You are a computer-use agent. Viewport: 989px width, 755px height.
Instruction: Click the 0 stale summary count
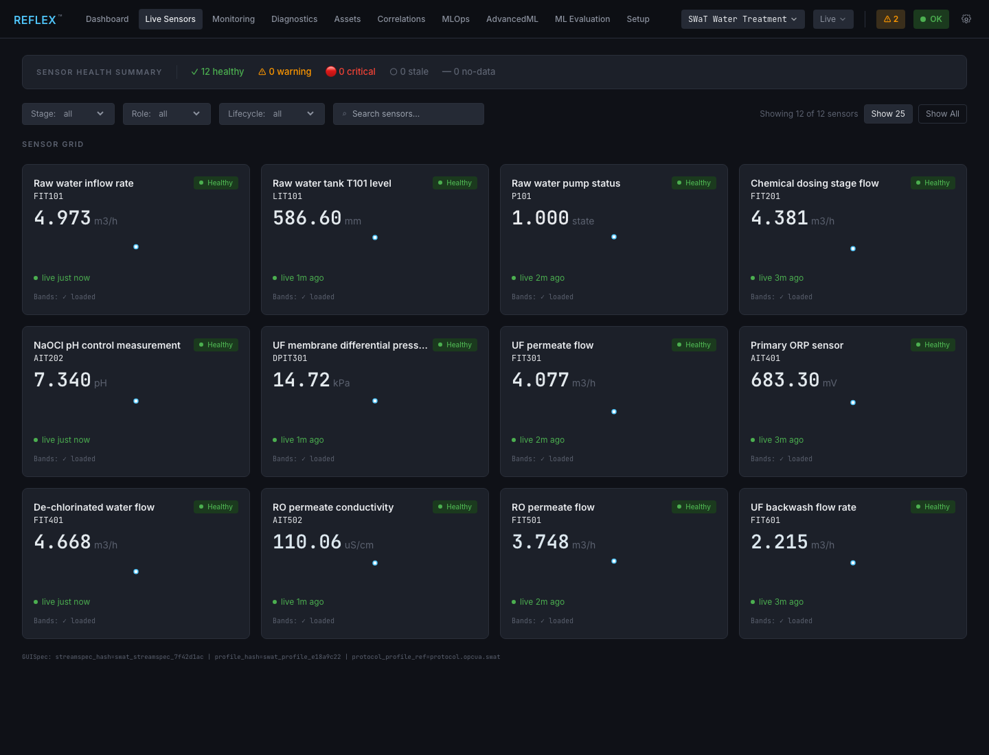point(409,71)
